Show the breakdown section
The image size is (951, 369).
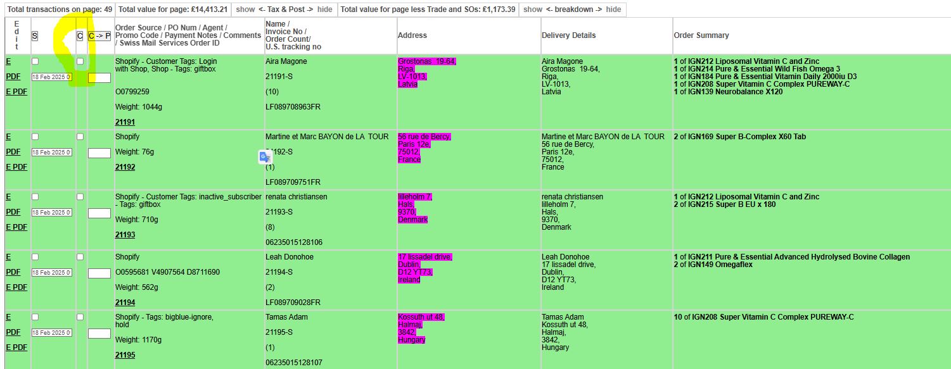[x=533, y=9]
